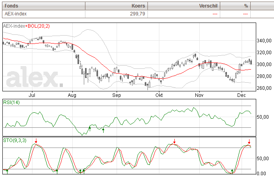Click the 299,79 koers value
Viewport: 274px width, 178px height.
click(x=138, y=14)
